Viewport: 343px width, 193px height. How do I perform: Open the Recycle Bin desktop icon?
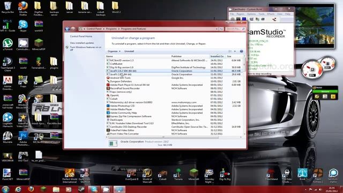8,8
